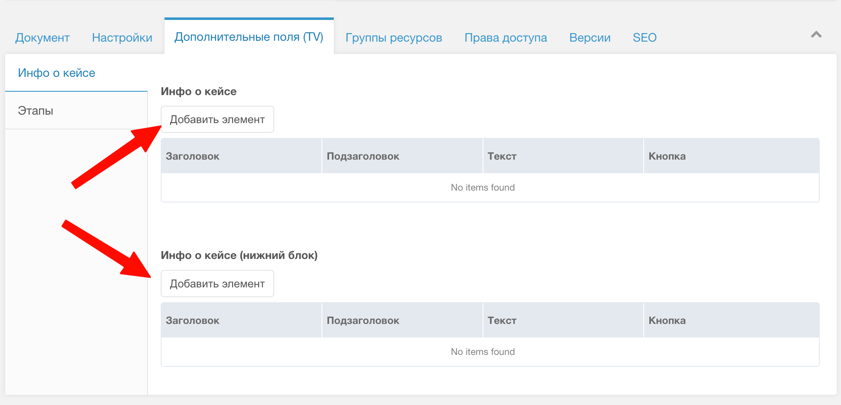Image resolution: width=841 pixels, height=405 pixels.
Task: Click the Текст header in the bottom table
Action: 502,320
